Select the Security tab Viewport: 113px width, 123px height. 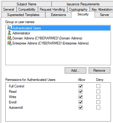(83, 14)
